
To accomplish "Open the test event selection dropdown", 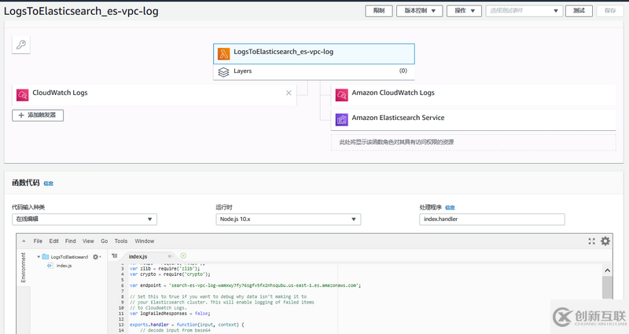I will 524,11.
